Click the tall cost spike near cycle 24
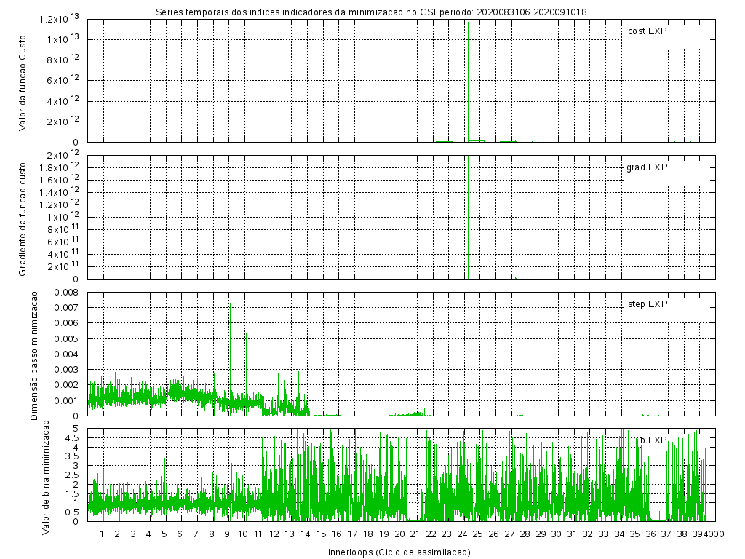The width and height of the screenshot is (745, 559). pos(468,29)
